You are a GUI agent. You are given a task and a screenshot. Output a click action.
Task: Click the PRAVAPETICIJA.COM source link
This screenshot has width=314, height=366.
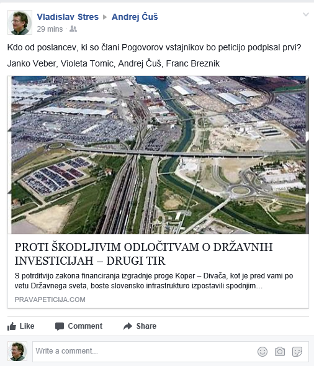(50, 300)
